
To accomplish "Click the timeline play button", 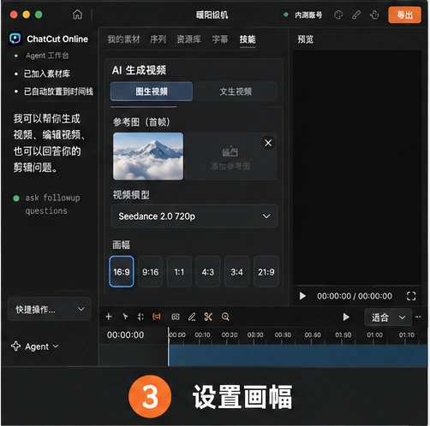I will click(346, 317).
